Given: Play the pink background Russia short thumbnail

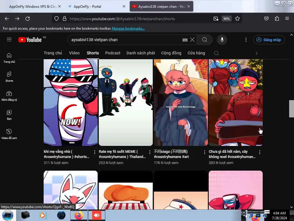Looking at the screenshot, I should pyautogui.click(x=236, y=190).
